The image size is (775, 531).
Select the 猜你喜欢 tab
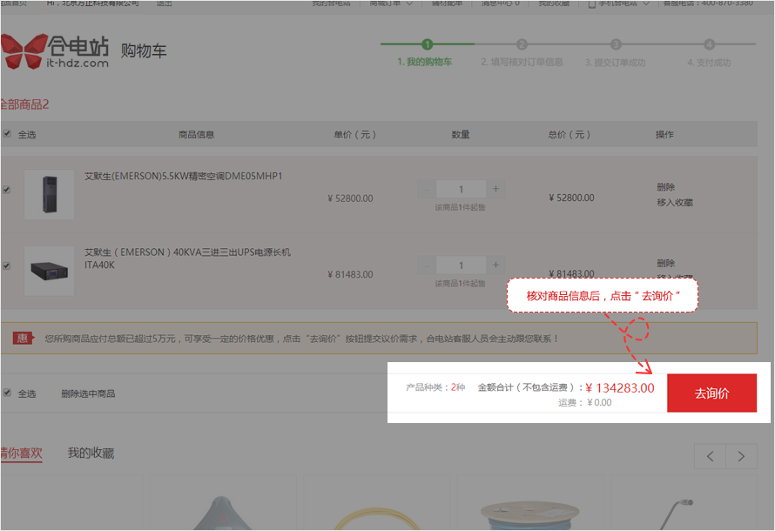coord(20,453)
